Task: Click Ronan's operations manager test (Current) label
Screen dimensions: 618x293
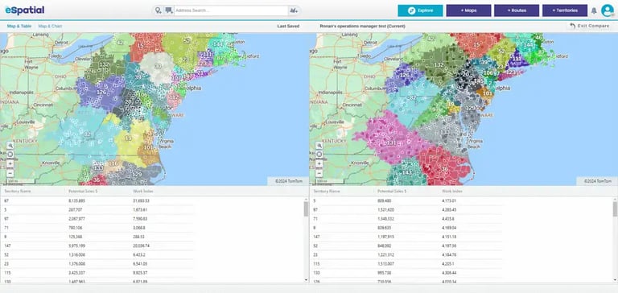Action: (362, 26)
